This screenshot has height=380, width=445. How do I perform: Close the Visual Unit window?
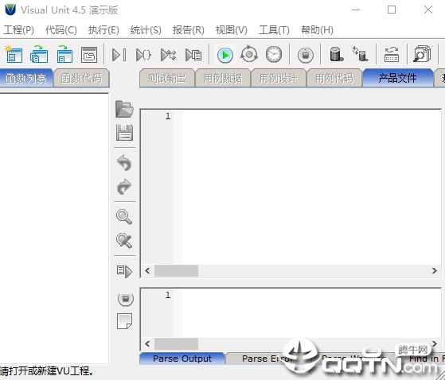pos(428,10)
